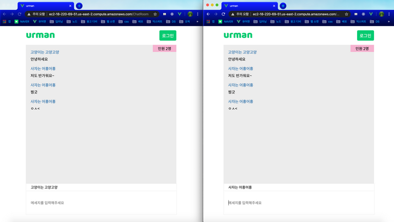
Task: Go forward in the left browser window
Action: 12,14
